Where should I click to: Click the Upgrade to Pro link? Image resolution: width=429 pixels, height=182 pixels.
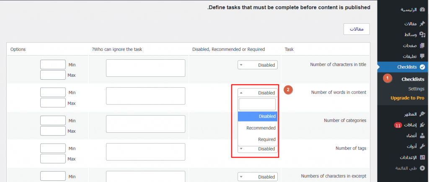pos(407,98)
